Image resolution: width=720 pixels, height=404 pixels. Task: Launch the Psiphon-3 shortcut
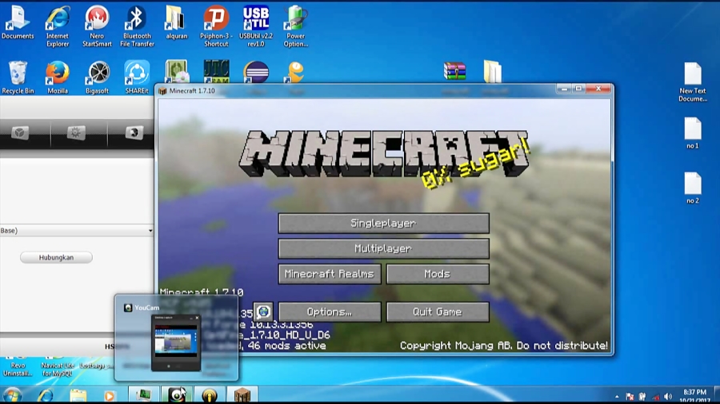click(216, 26)
